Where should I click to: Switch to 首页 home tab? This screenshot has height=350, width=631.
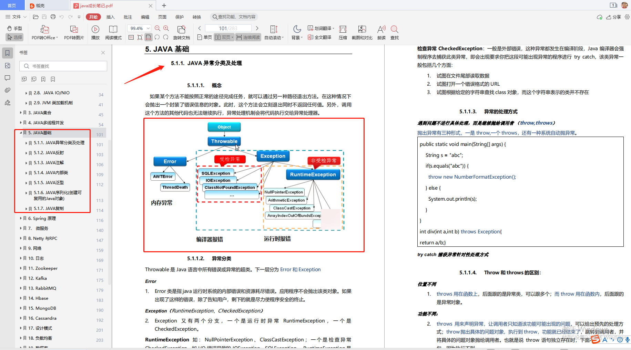(12, 6)
